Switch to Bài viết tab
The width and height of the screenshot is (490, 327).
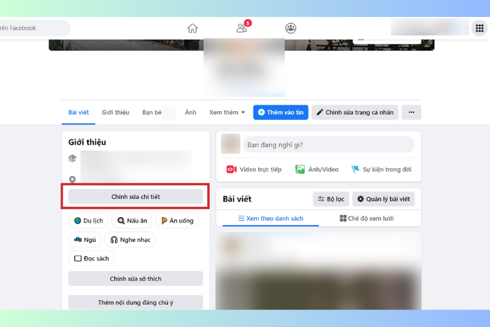[78, 112]
